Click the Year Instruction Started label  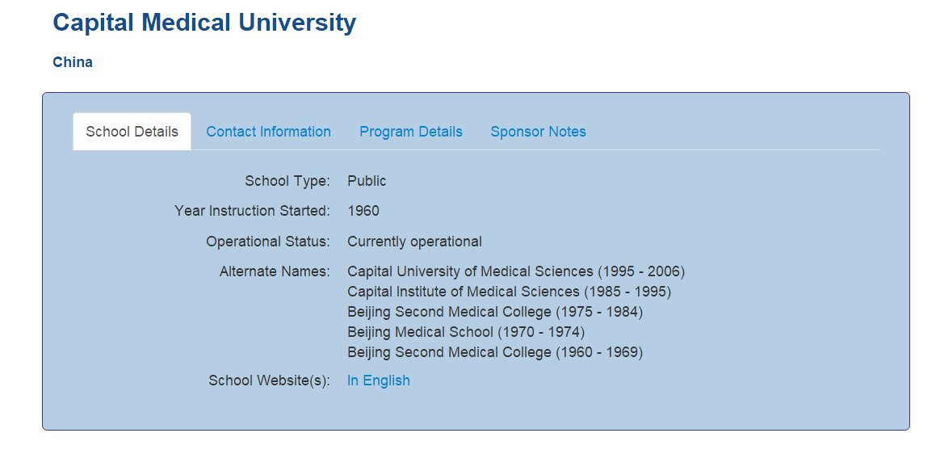[252, 211]
